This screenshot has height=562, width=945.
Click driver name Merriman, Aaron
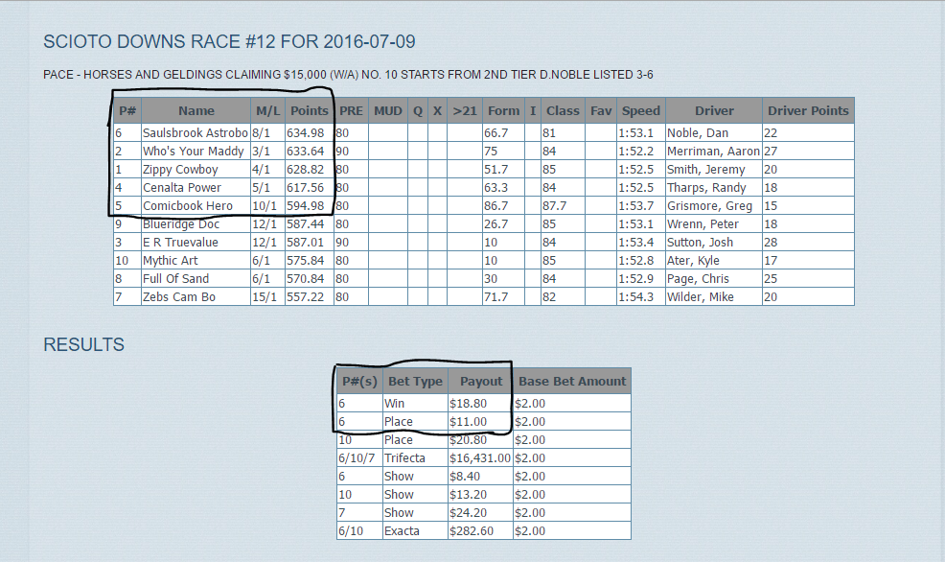click(713, 151)
